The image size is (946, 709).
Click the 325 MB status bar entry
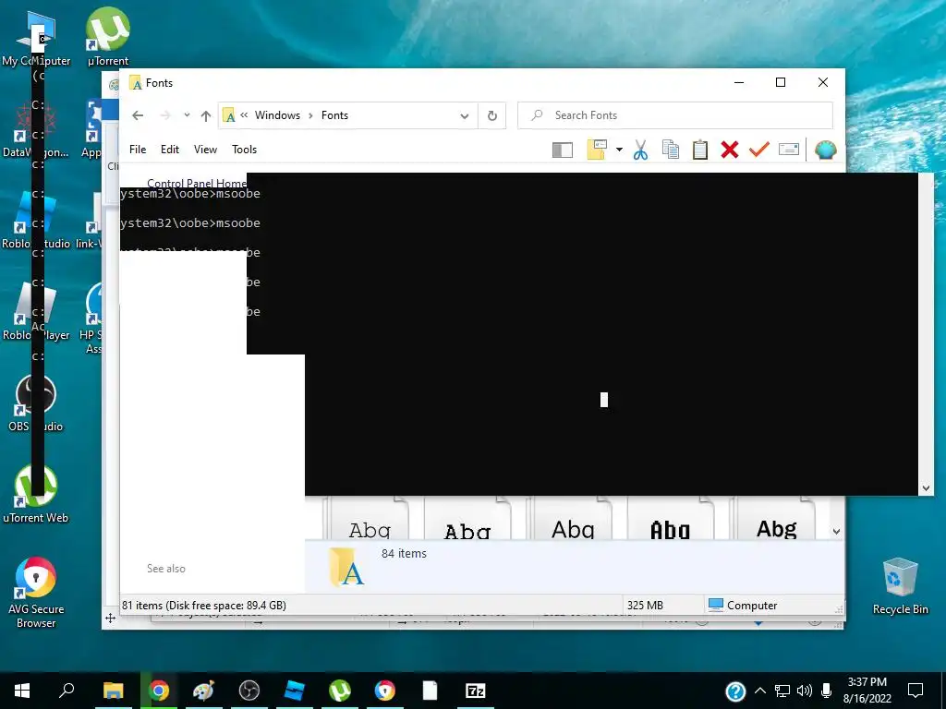(x=645, y=606)
